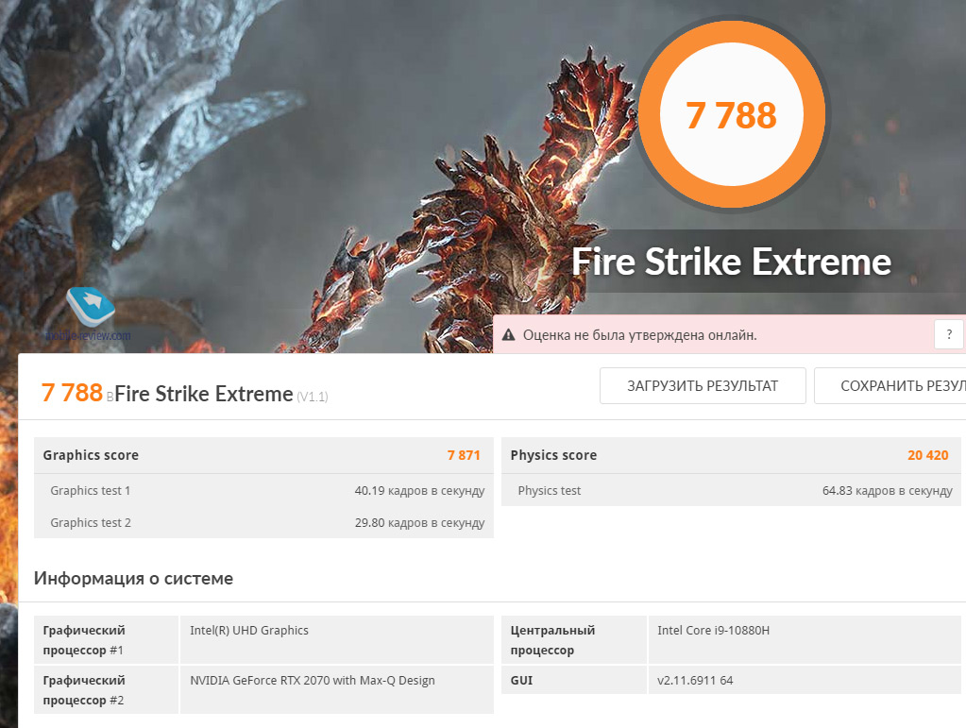
Task: Click the orange score circle showing 7 788
Action: point(731,115)
